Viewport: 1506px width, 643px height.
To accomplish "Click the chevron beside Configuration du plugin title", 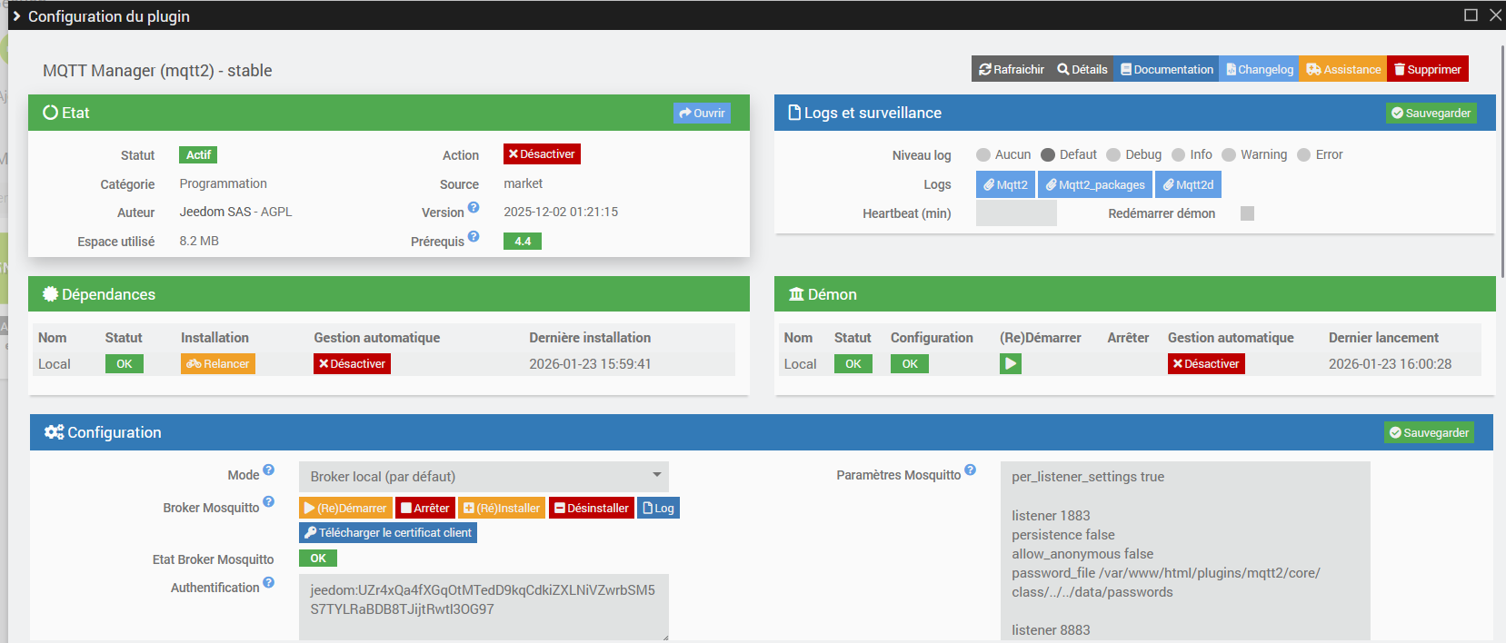I will click(16, 16).
